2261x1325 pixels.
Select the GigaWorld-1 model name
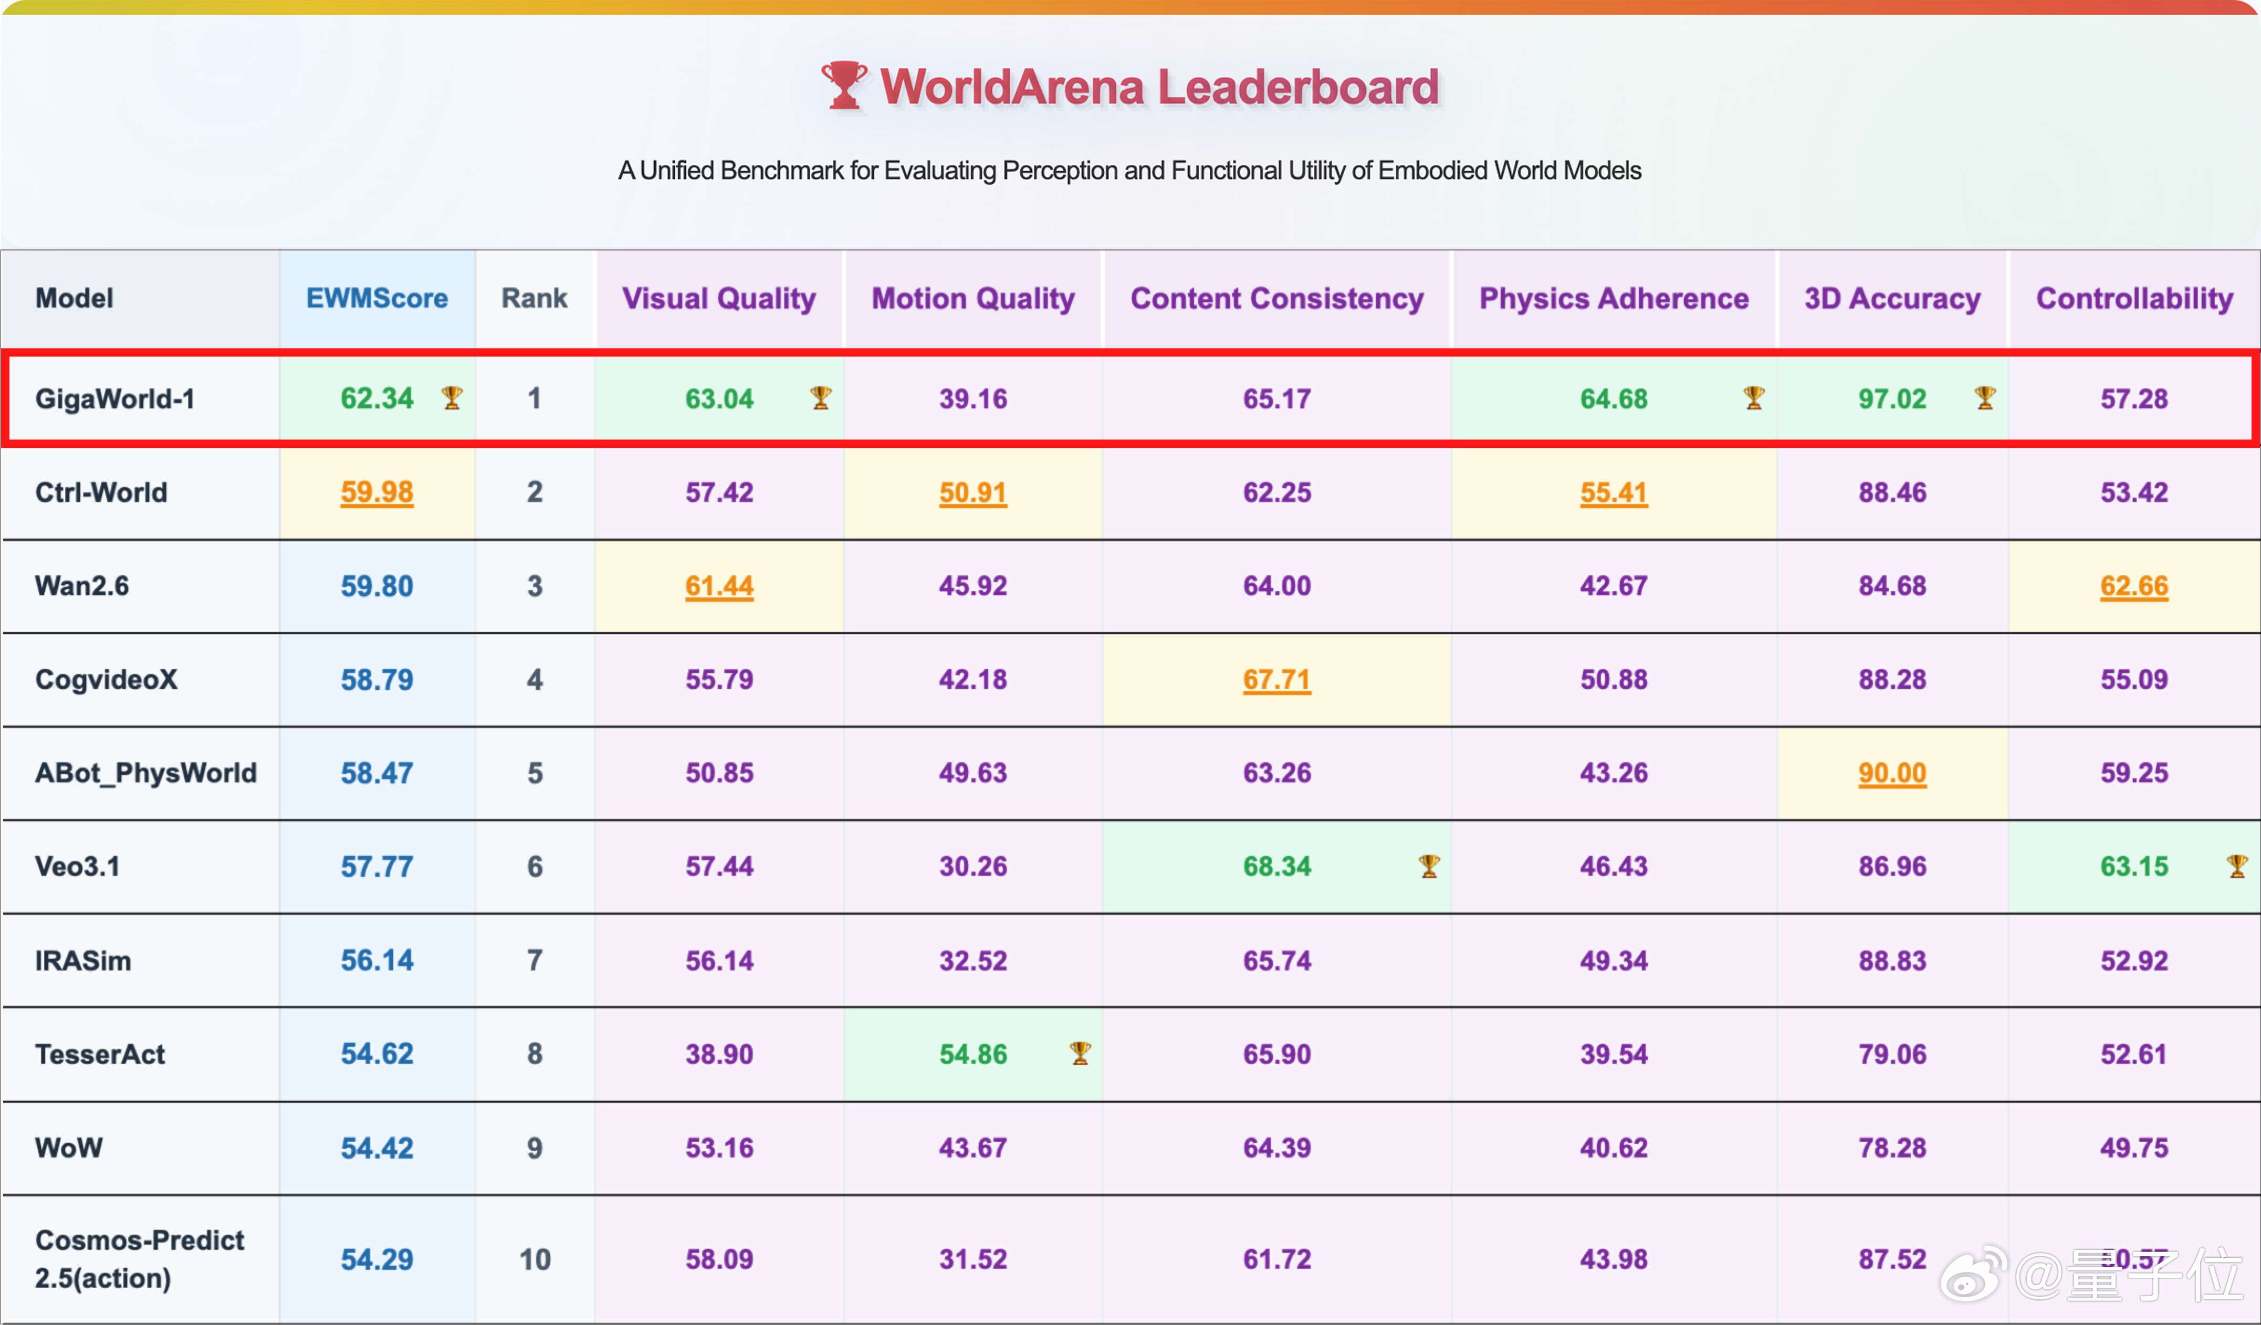click(x=115, y=398)
